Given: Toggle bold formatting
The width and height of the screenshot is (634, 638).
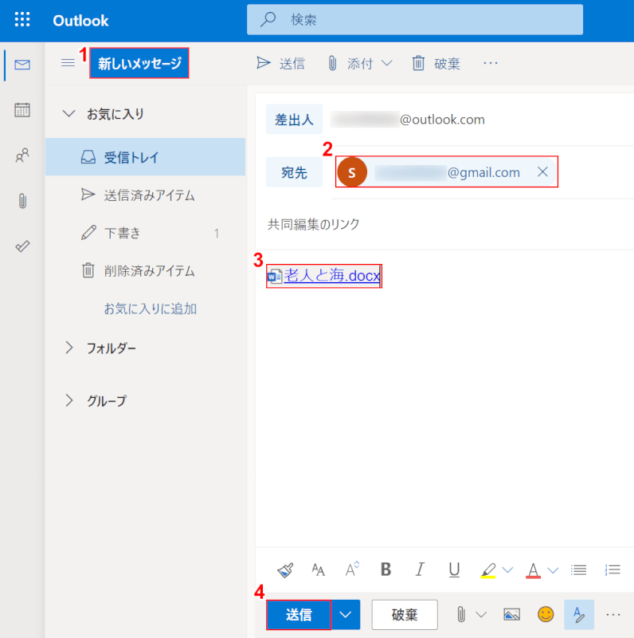Looking at the screenshot, I should pos(386,569).
